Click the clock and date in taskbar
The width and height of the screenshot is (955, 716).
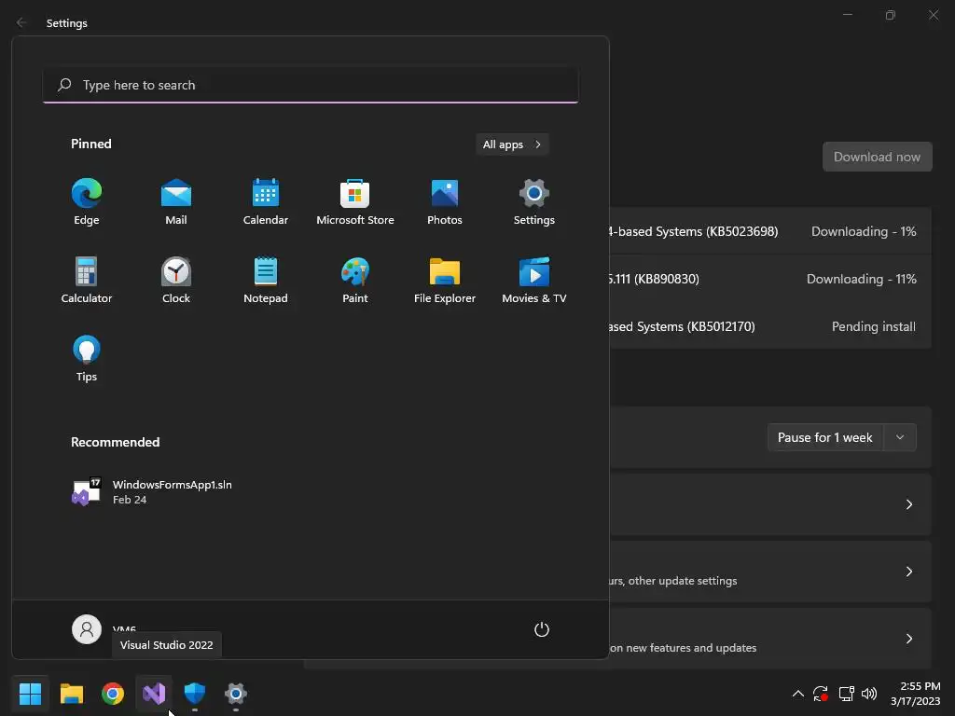915,694
